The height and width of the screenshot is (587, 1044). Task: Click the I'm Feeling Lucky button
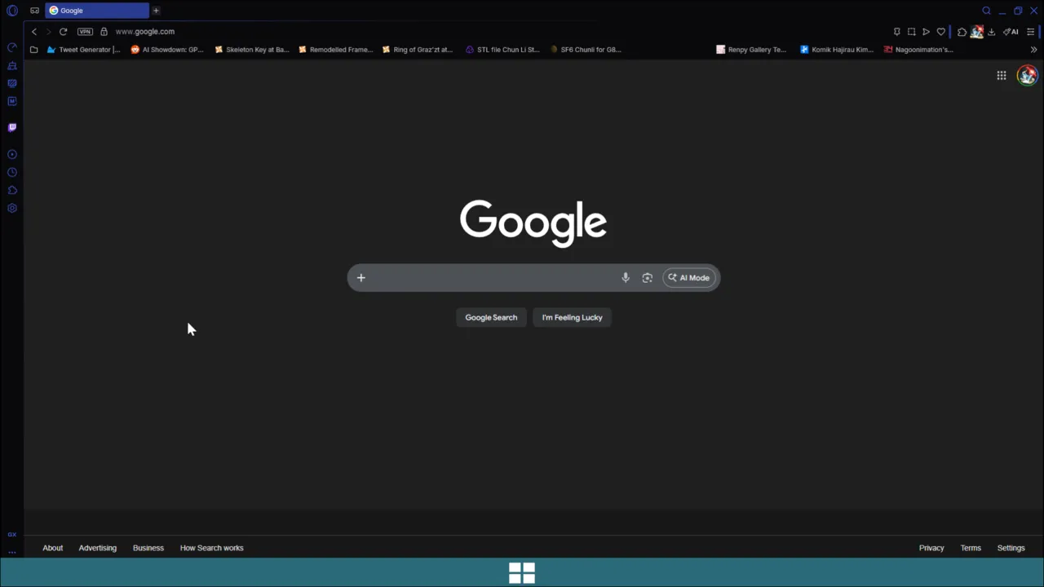573,318
